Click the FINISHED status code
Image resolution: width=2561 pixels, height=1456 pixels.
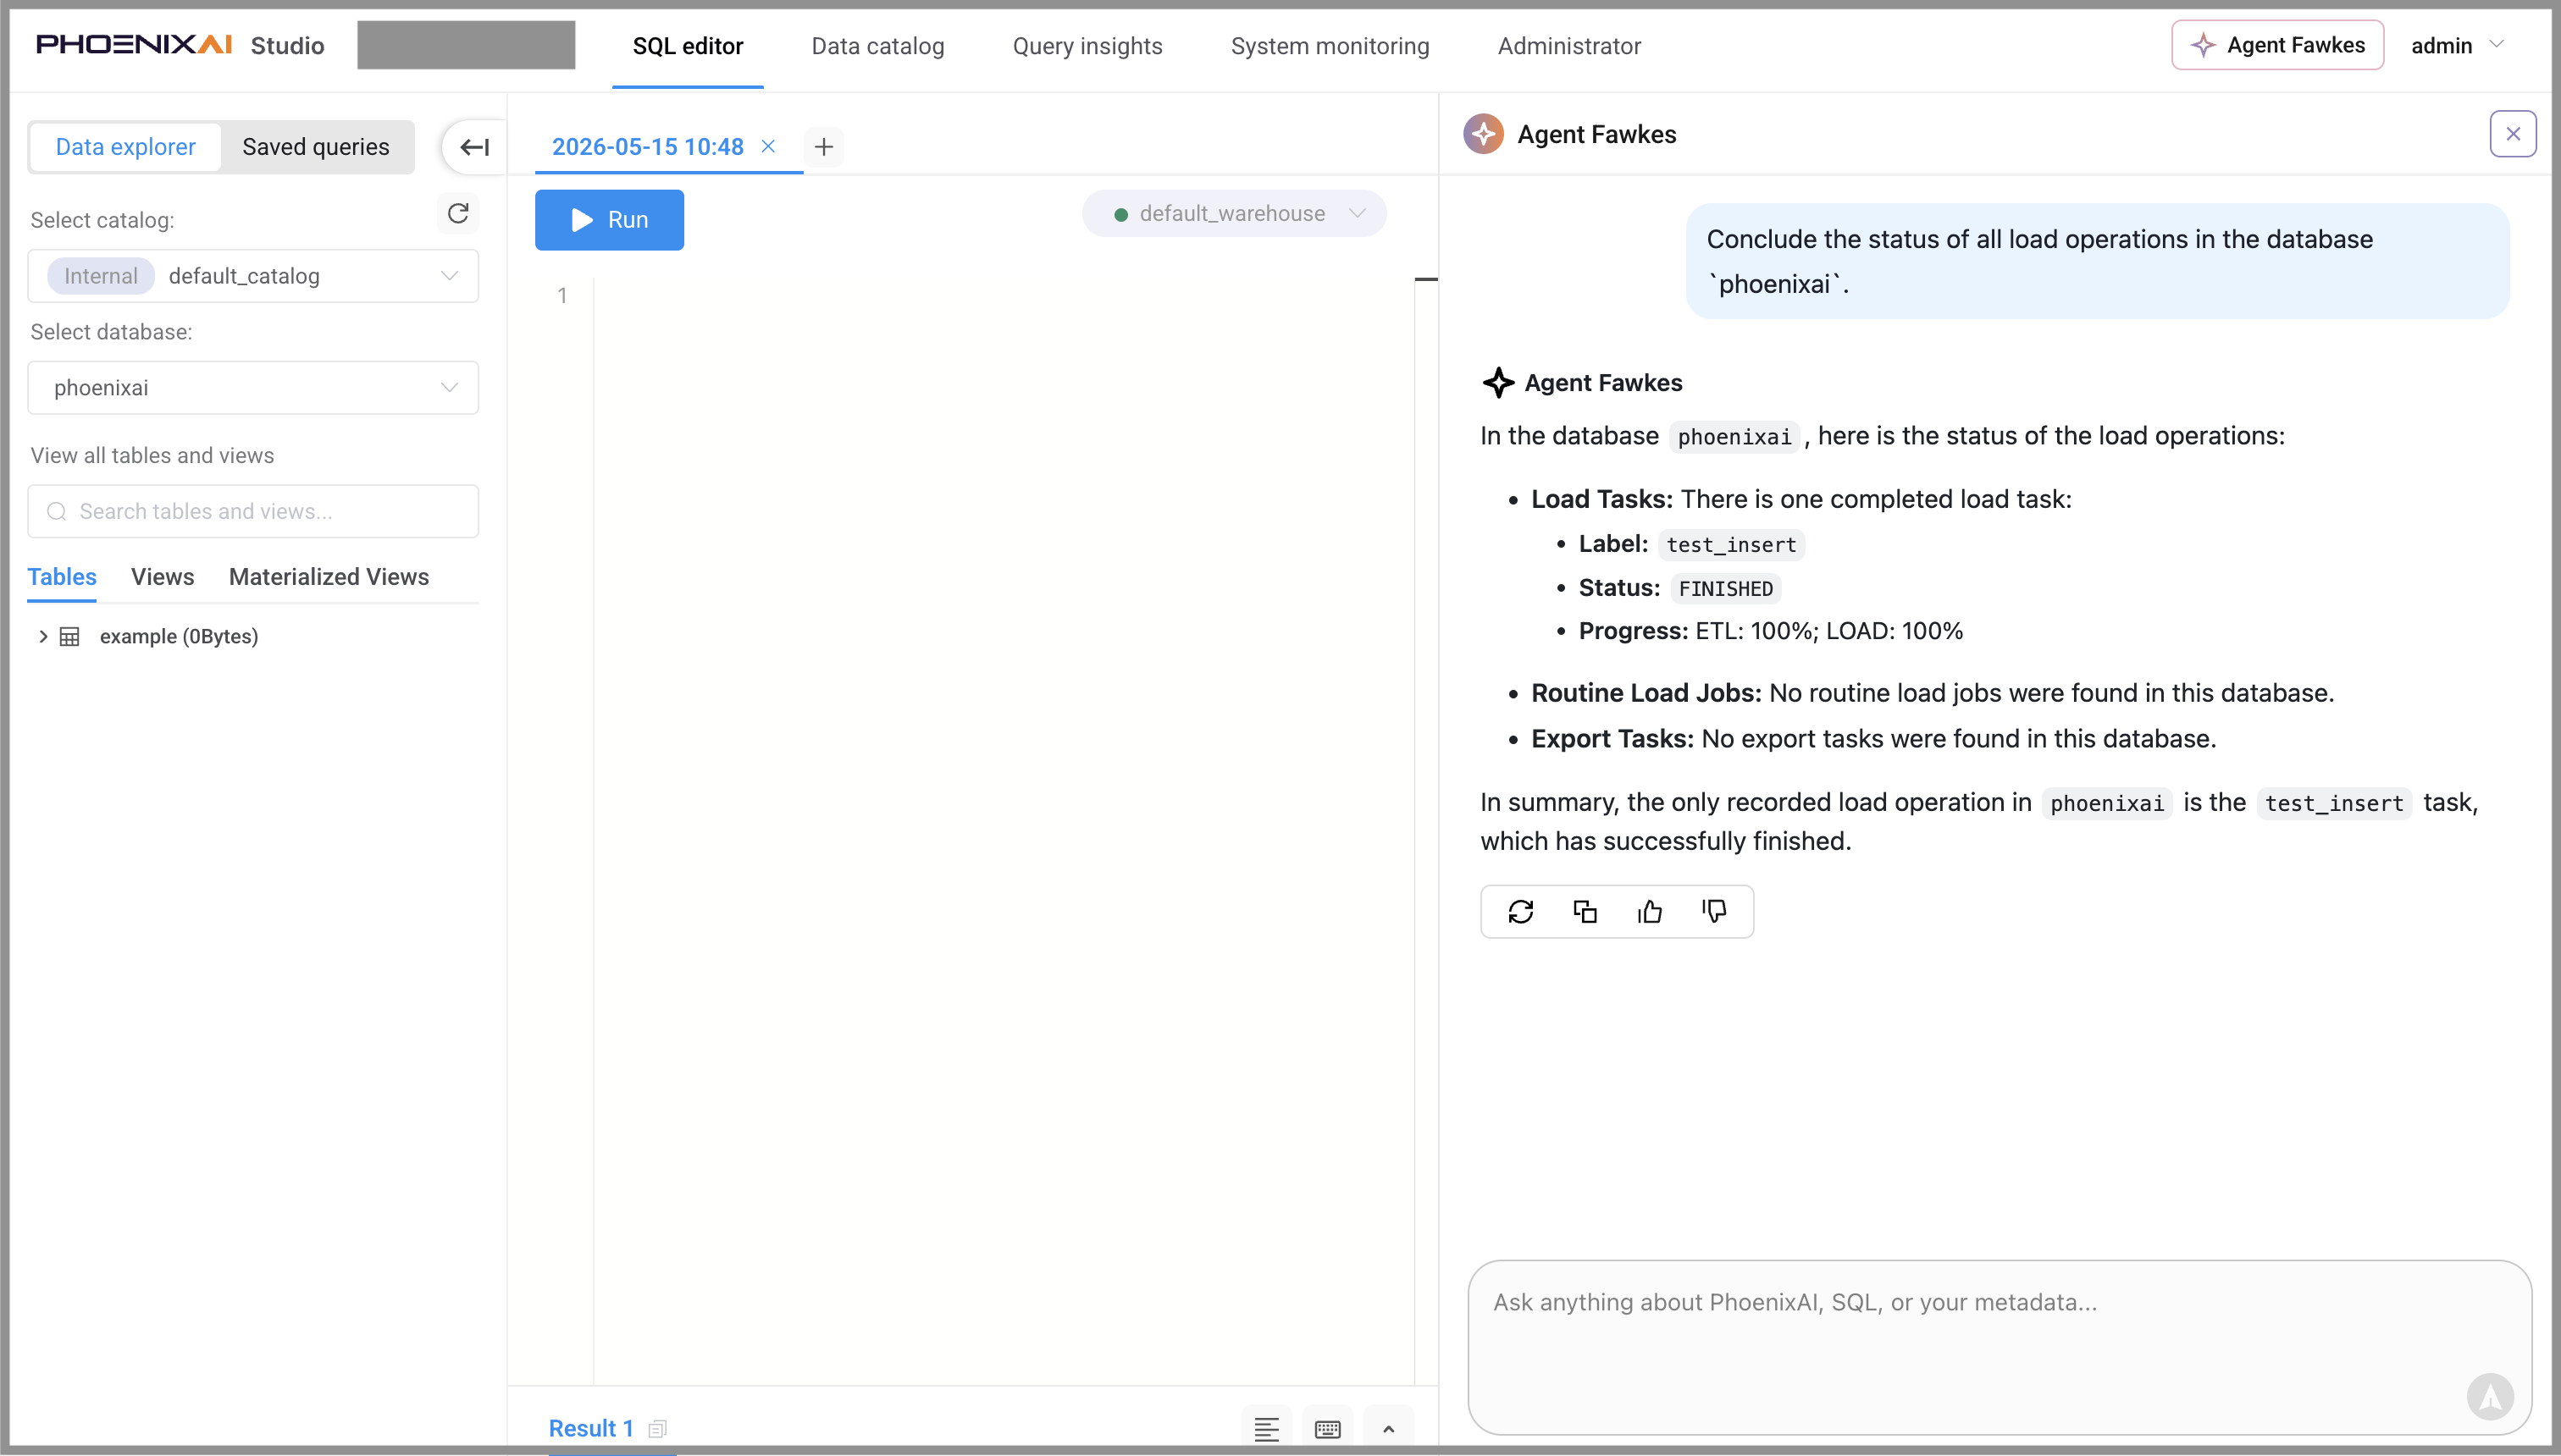point(1726,589)
